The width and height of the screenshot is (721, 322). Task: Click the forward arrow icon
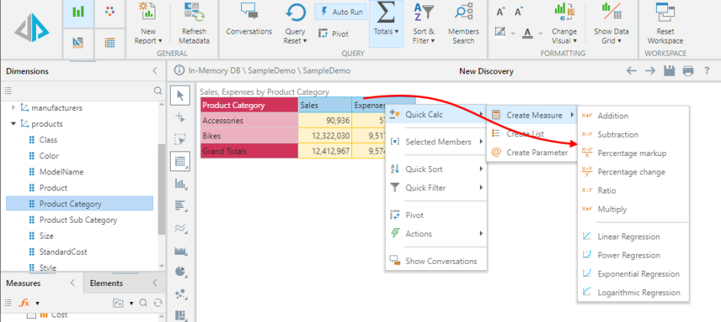point(650,70)
